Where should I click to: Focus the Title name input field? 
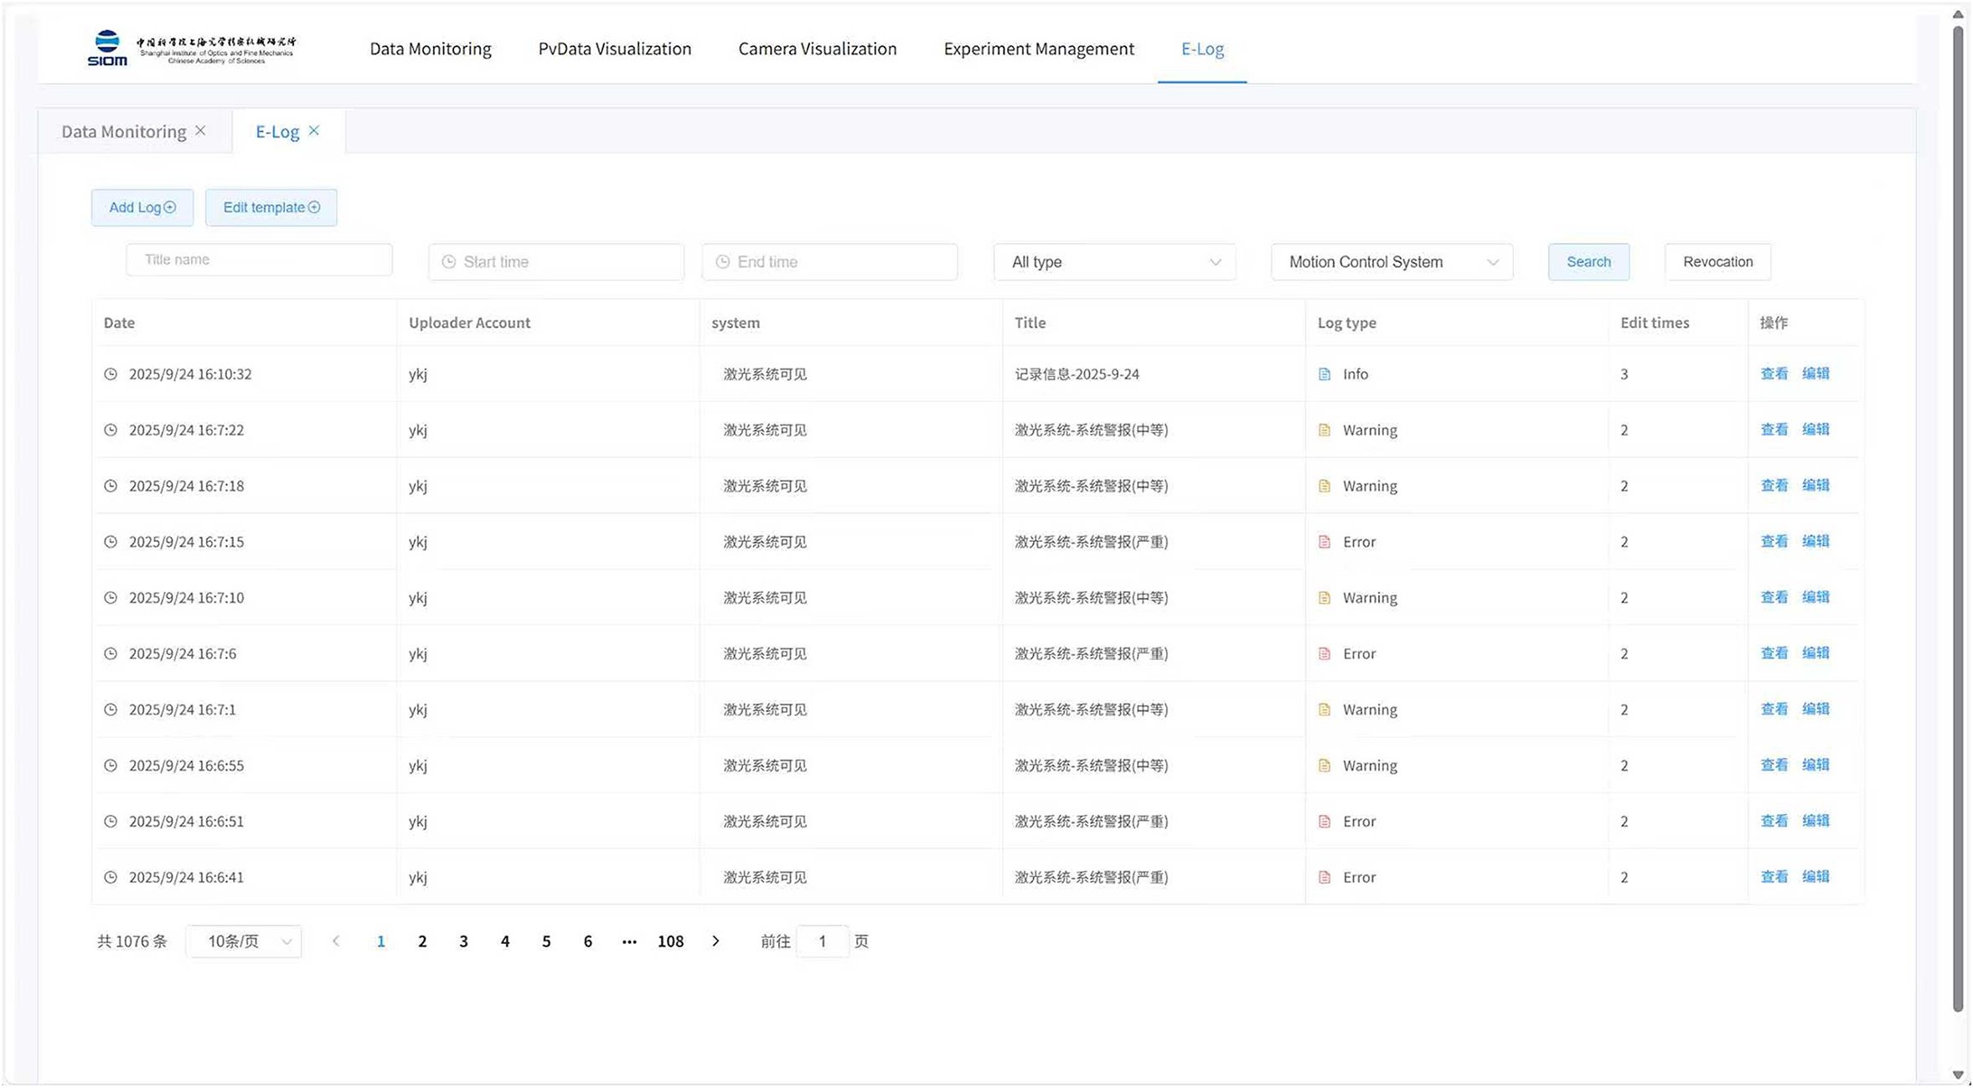pyautogui.click(x=259, y=260)
